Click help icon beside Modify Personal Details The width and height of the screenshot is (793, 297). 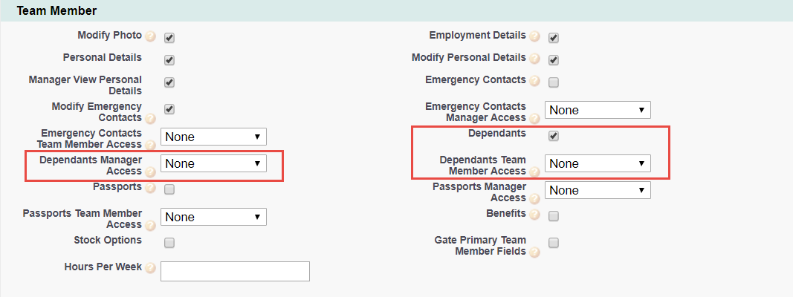(534, 59)
